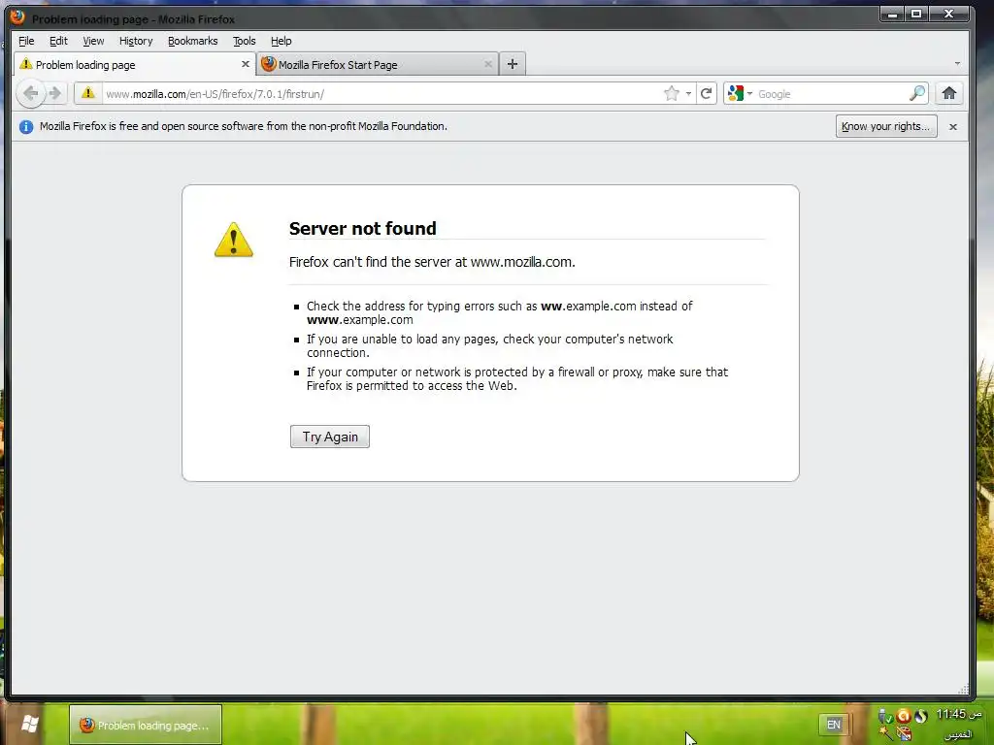
Task: Click the Google search engine icon
Action: coord(736,94)
